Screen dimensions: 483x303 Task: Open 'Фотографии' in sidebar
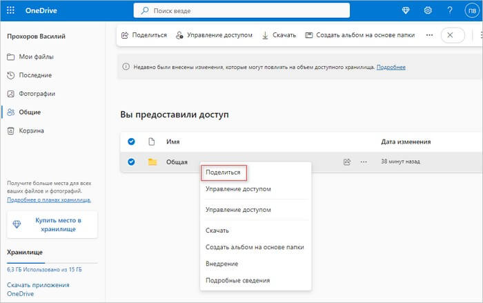(x=31, y=94)
